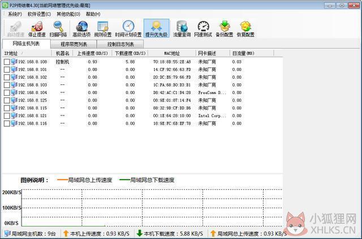This screenshot has width=362, height=239.
Task: Sort by 下载速度 column header
Action: 130,53
